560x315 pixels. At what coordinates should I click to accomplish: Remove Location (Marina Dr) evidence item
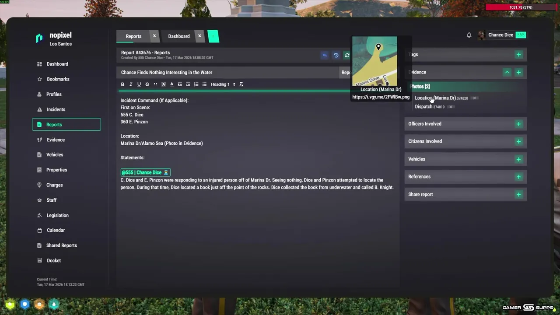click(474, 98)
